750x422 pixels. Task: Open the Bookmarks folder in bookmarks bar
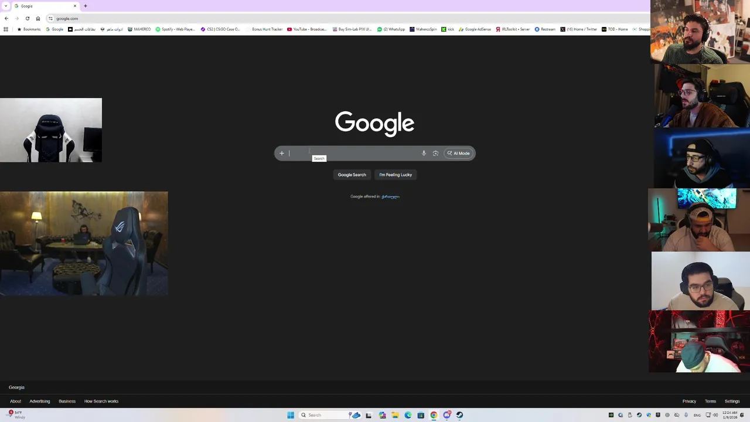click(29, 29)
